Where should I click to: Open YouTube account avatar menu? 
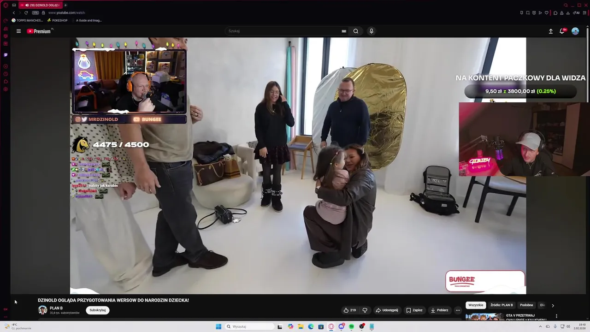coord(575,31)
